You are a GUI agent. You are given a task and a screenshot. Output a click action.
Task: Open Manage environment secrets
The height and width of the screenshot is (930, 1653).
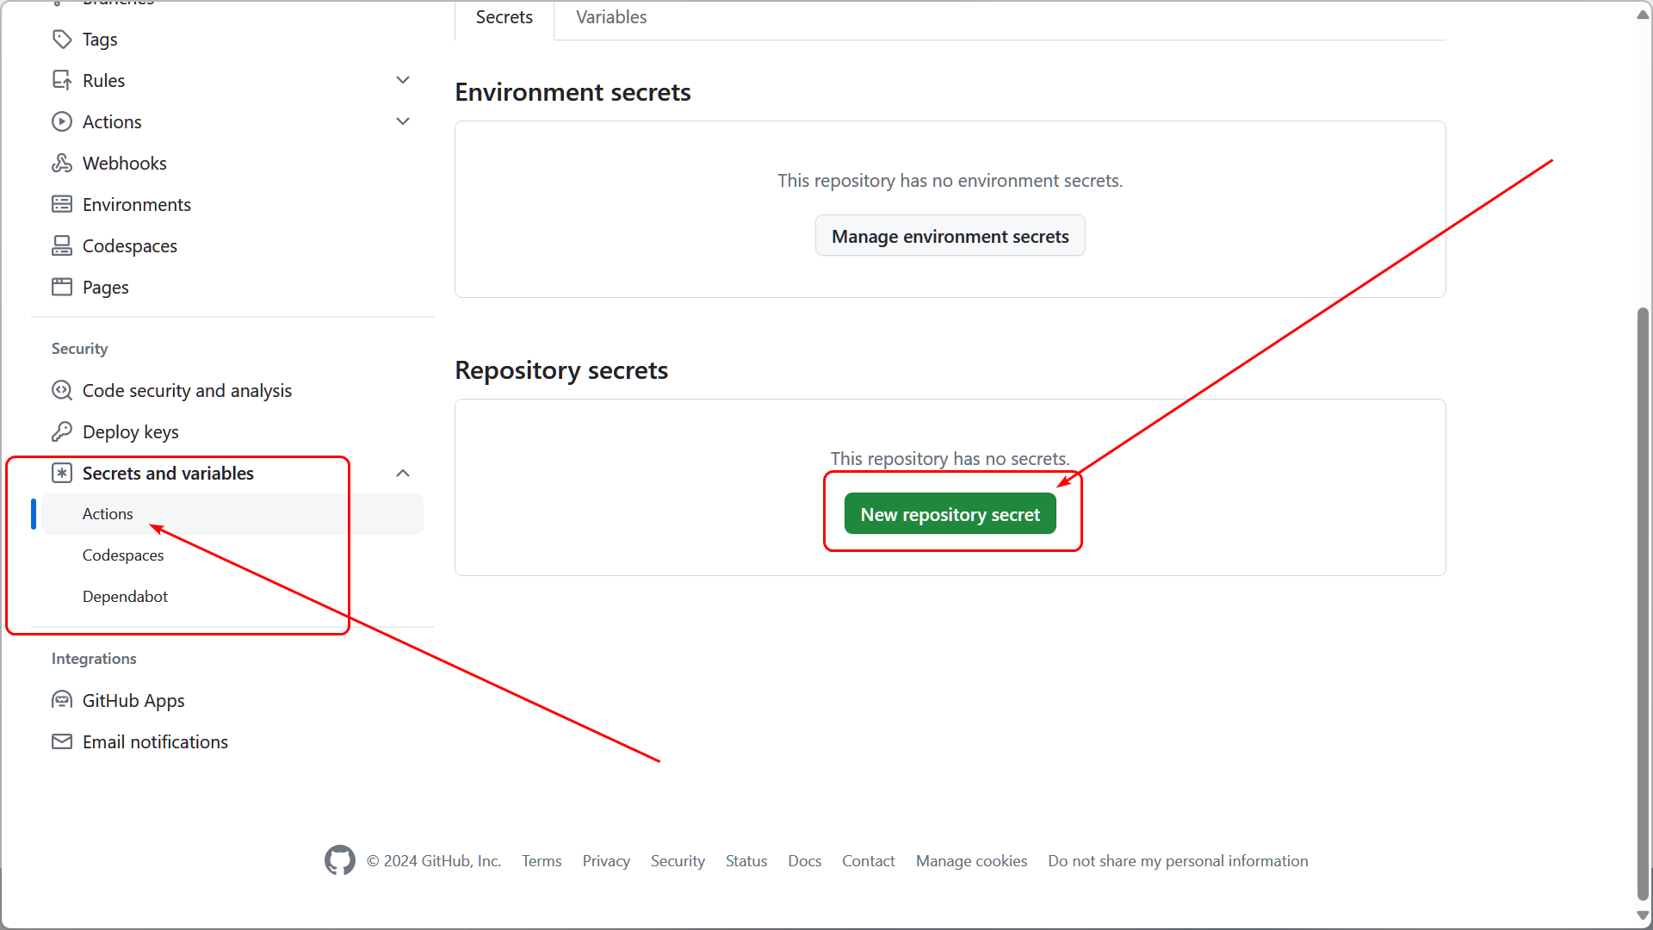point(950,236)
